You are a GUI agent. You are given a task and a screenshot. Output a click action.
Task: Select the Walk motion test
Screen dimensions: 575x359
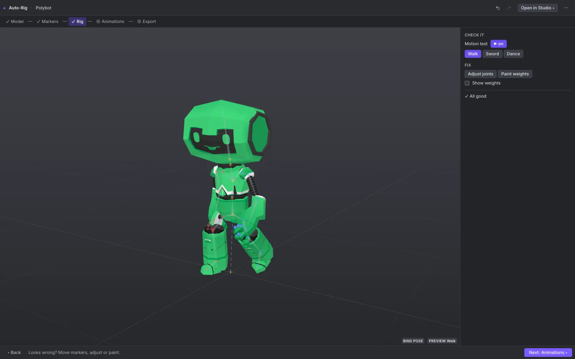(473, 54)
